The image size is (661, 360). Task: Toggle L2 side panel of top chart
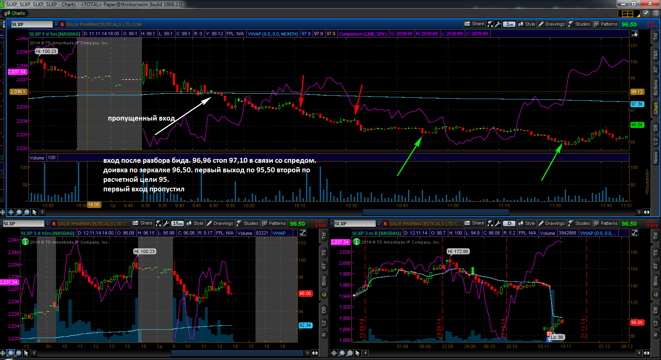[x=656, y=142]
